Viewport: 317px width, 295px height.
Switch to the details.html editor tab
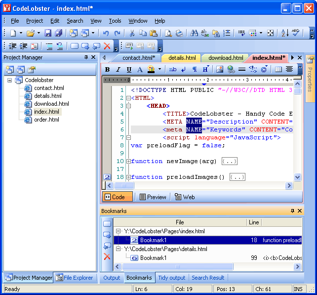[182, 58]
